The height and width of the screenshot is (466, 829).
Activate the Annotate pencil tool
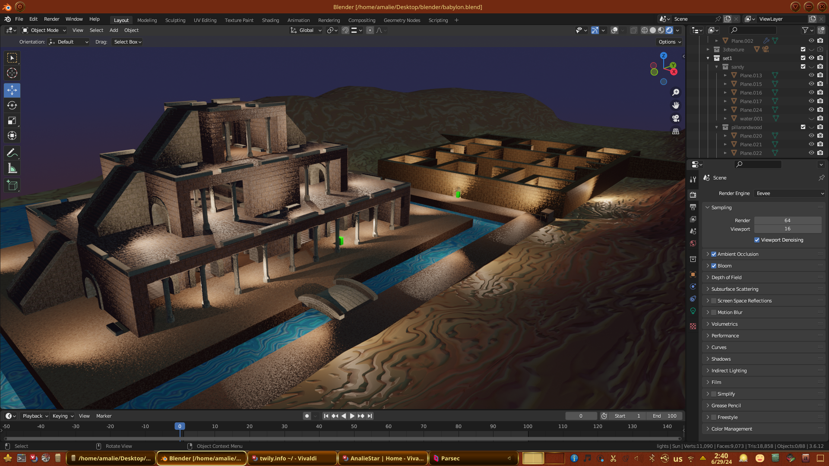[12, 153]
